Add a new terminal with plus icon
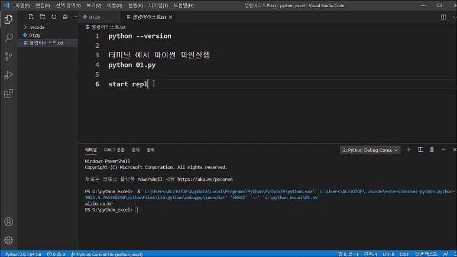This screenshot has height=257, width=457. tap(409, 149)
